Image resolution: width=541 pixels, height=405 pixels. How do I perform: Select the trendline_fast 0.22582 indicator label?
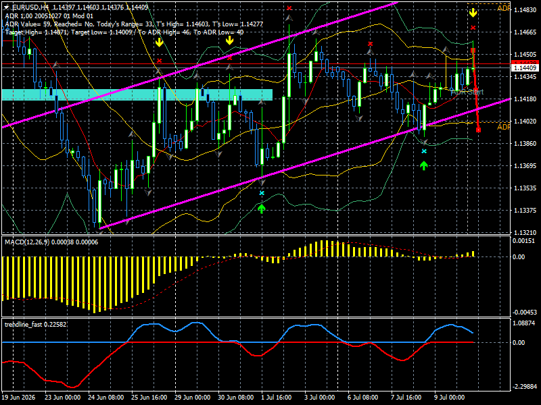35,325
